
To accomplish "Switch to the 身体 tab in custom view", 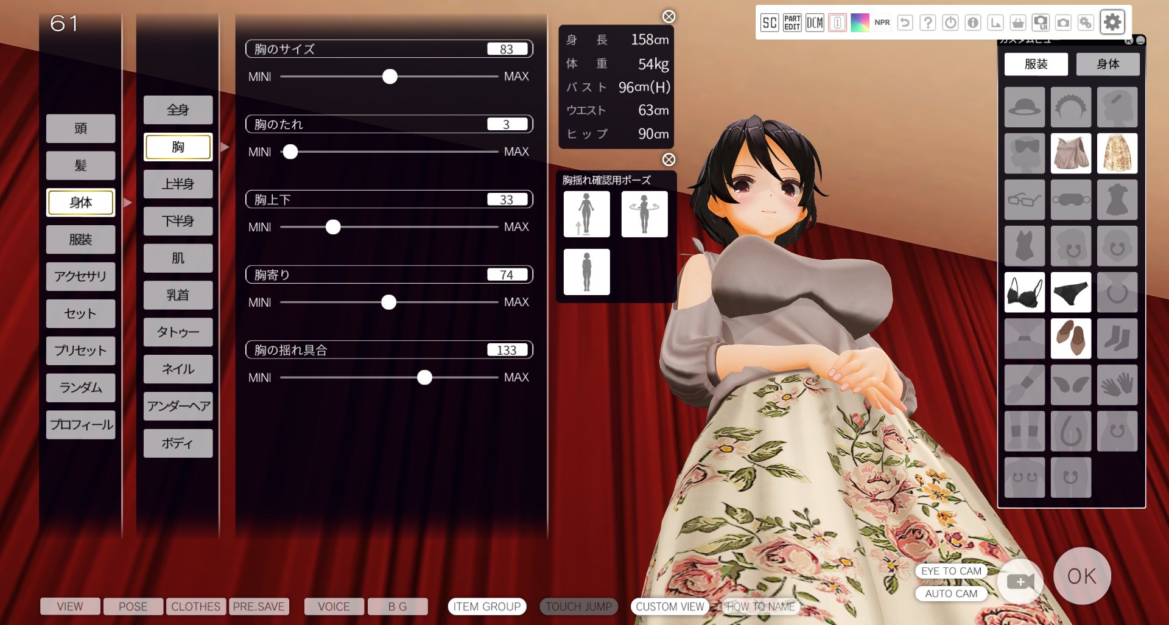I will click(x=1108, y=64).
